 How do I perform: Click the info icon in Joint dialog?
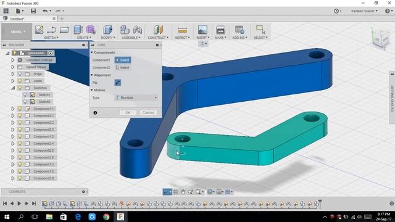[95, 113]
